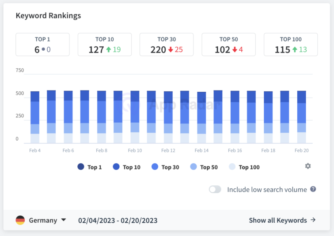Click the TOP 100 ranking card
The width and height of the screenshot is (334, 236).
click(x=291, y=45)
